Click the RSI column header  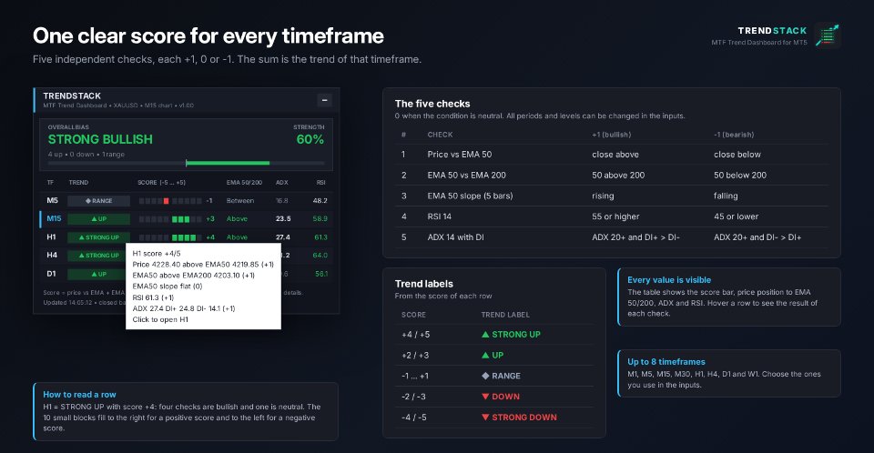coord(321,183)
